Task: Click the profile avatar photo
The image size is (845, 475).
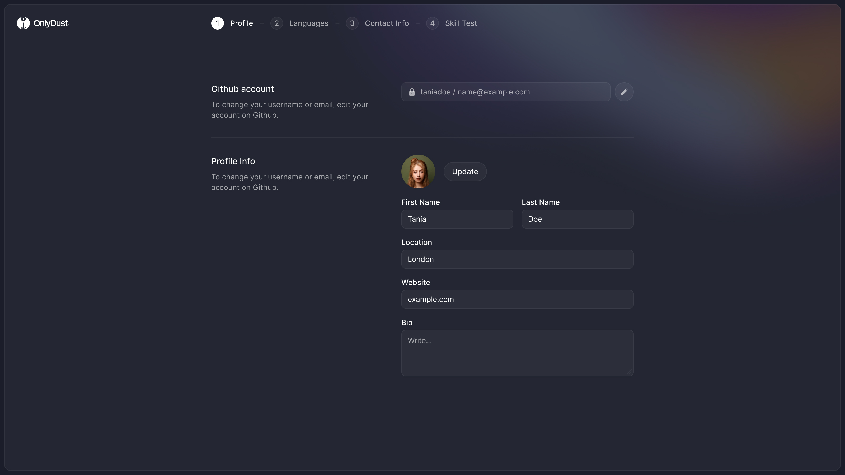Action: pyautogui.click(x=418, y=172)
